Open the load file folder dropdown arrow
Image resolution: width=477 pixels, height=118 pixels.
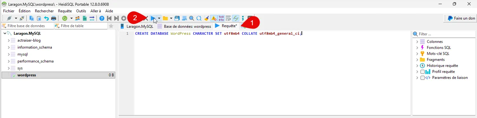click(171, 18)
